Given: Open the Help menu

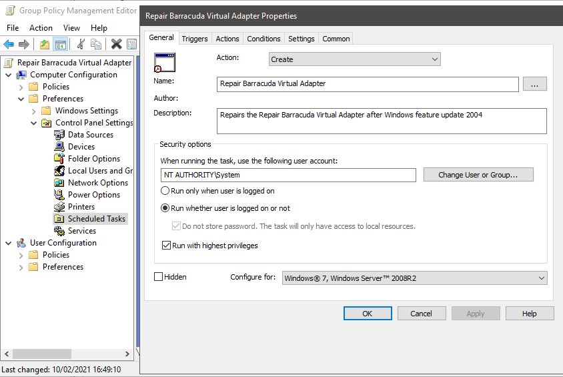Looking at the screenshot, I should pyautogui.click(x=99, y=28).
